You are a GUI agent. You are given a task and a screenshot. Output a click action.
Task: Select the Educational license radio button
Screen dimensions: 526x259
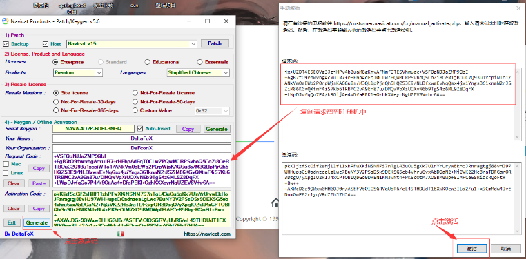click(147, 62)
